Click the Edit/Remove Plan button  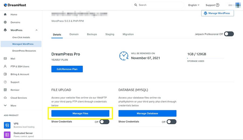[67, 69]
